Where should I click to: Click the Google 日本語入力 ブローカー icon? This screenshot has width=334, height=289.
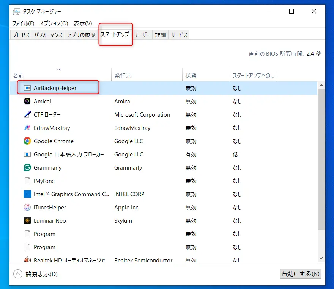pos(27,154)
